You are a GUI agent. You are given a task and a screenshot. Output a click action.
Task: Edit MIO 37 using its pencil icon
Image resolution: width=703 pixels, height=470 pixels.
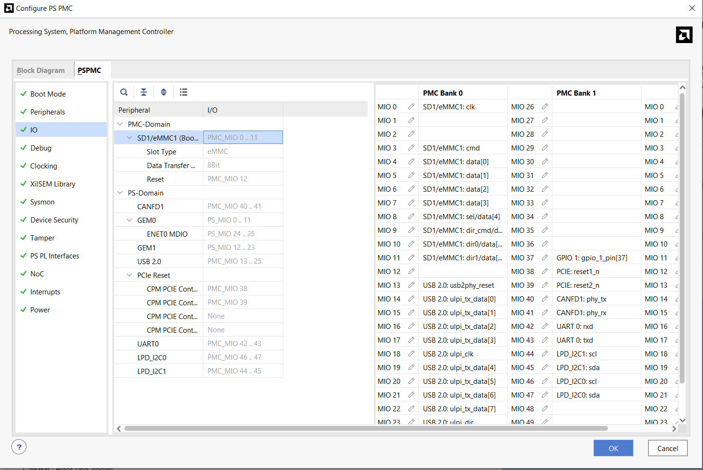(x=545, y=258)
